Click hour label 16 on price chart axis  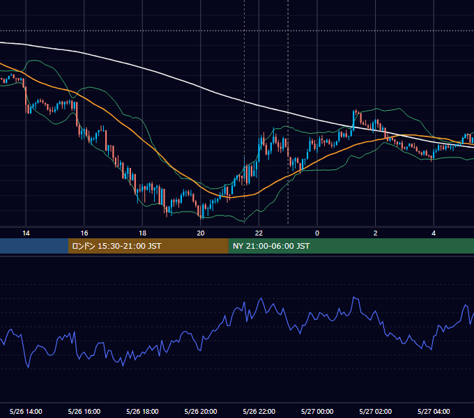(x=84, y=233)
